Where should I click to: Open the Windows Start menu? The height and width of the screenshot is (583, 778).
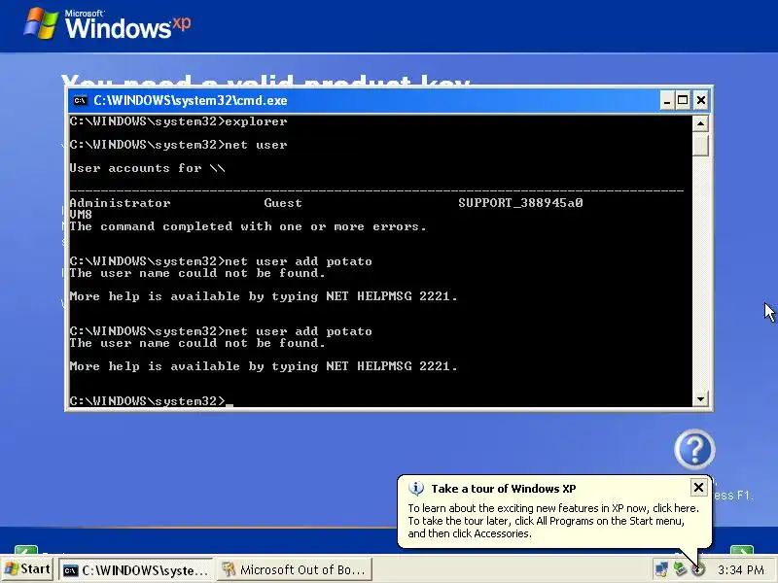(x=27, y=569)
